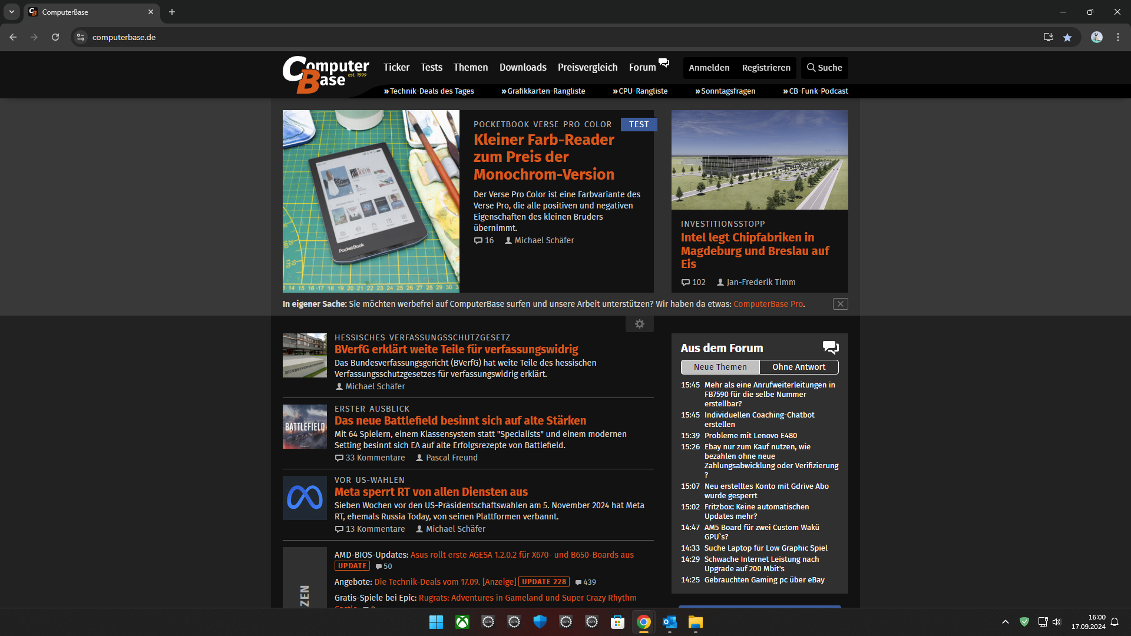Switch to the Ohne Antwort forum tab
The height and width of the screenshot is (636, 1131).
(x=799, y=367)
